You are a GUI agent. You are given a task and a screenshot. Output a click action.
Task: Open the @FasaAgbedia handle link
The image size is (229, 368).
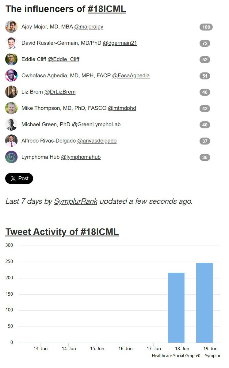(x=131, y=75)
